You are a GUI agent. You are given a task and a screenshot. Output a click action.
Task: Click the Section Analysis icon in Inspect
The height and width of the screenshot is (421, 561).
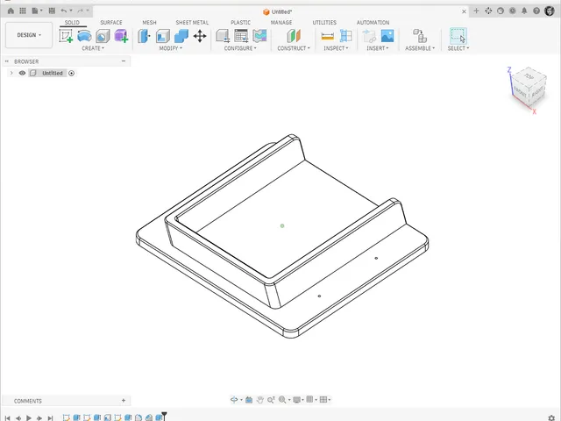pos(346,36)
